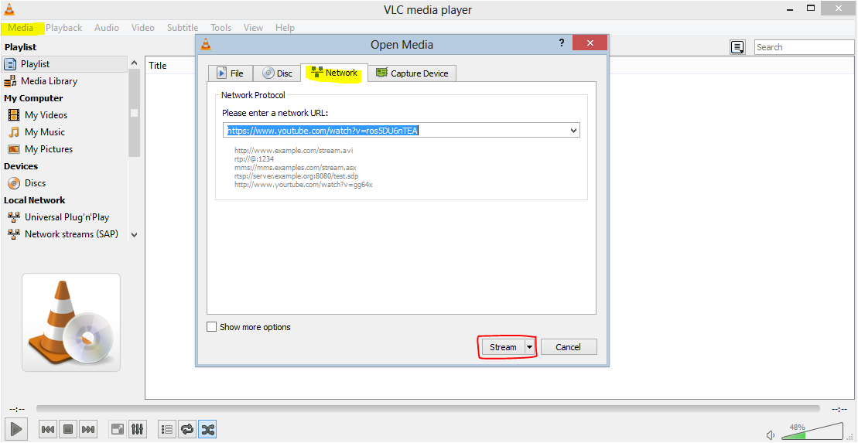This screenshot has height=443, width=858.
Task: Toggle fullscreen video mode icon
Action: click(118, 429)
